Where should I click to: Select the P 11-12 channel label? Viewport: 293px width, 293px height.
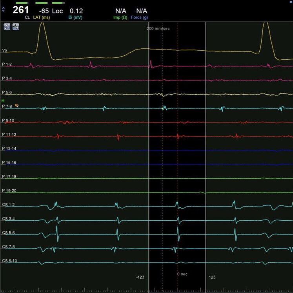click(9, 134)
